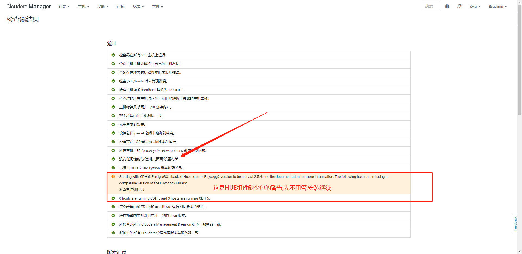Click the Cloudera Manager logo
The width and height of the screenshot is (522, 254).
(x=29, y=6)
